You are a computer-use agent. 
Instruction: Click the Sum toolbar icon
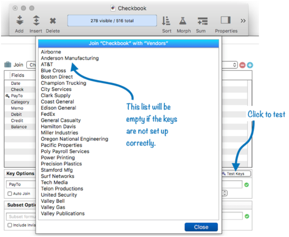[x=202, y=21]
